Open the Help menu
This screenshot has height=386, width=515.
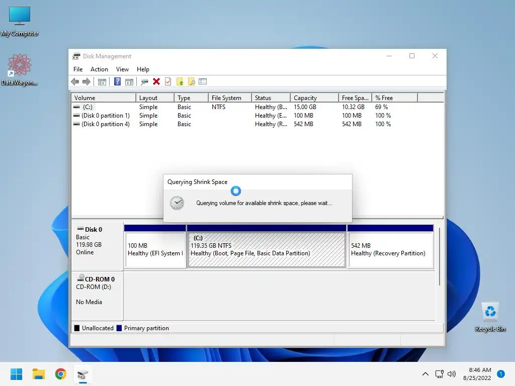tap(143, 69)
